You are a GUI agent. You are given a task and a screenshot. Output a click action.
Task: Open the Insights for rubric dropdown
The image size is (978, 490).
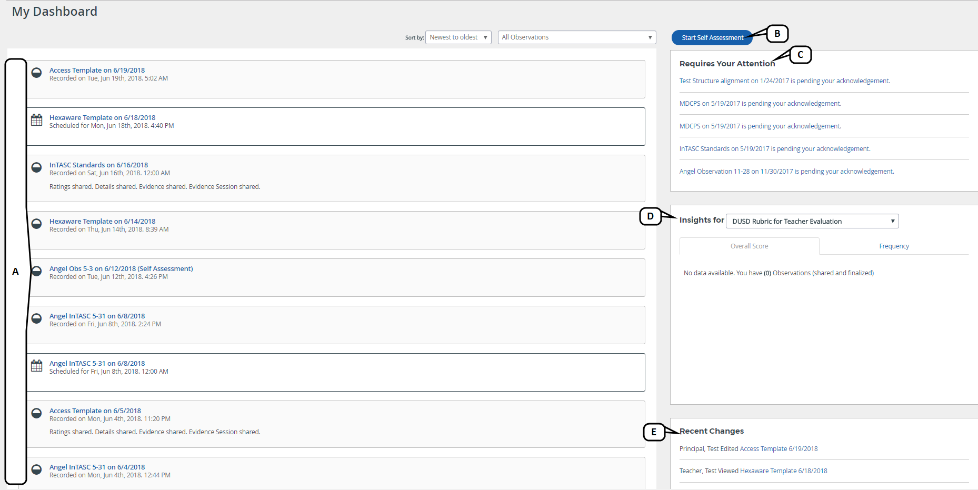[x=812, y=222]
